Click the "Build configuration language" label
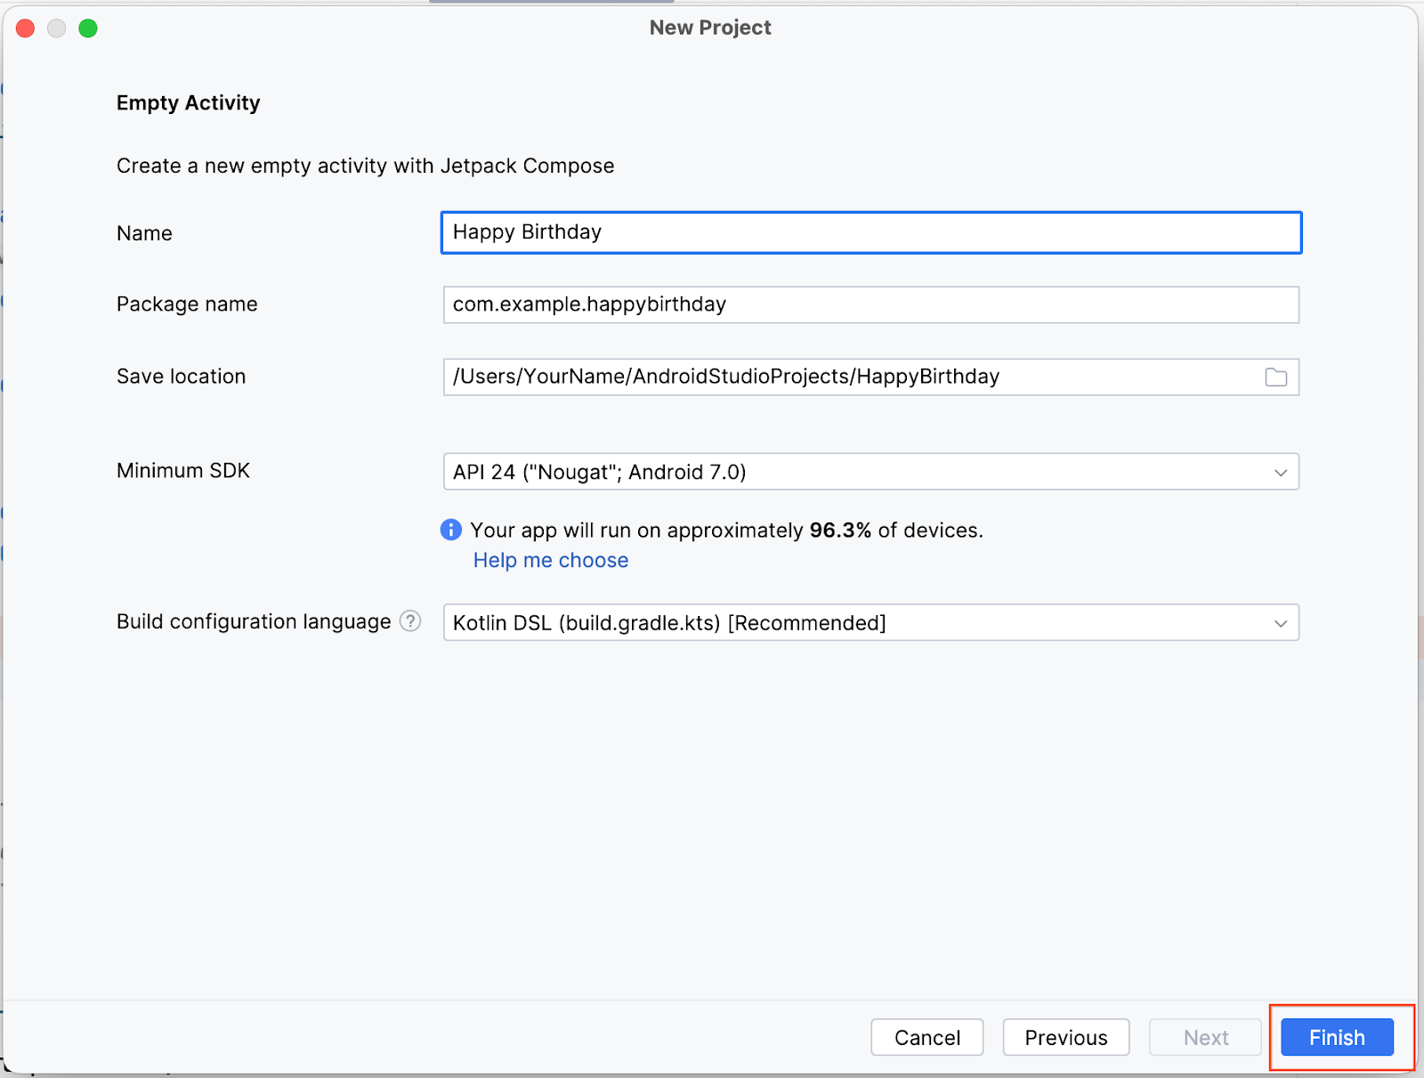This screenshot has height=1078, width=1424. [x=254, y=622]
